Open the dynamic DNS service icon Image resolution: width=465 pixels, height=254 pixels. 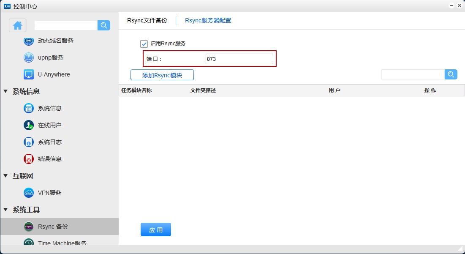click(29, 41)
